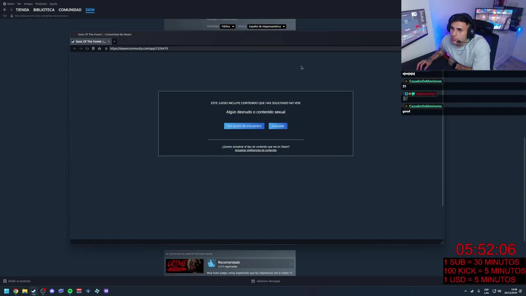526x296 pixels.
Task: Open the Windows Start menu
Action: pos(7,291)
